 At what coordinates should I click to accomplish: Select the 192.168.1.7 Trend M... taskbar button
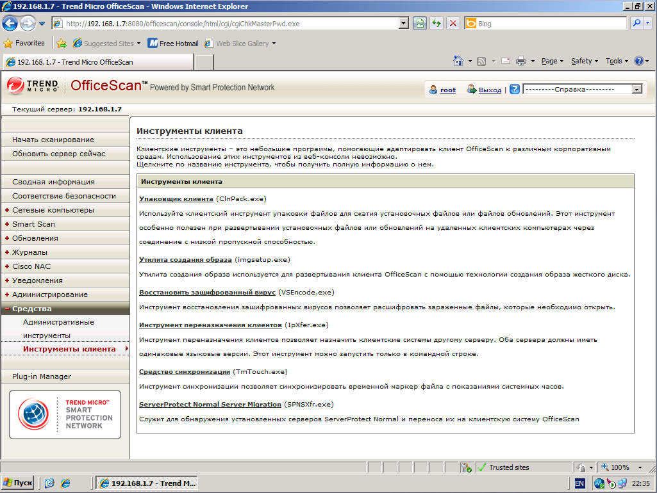[147, 483]
